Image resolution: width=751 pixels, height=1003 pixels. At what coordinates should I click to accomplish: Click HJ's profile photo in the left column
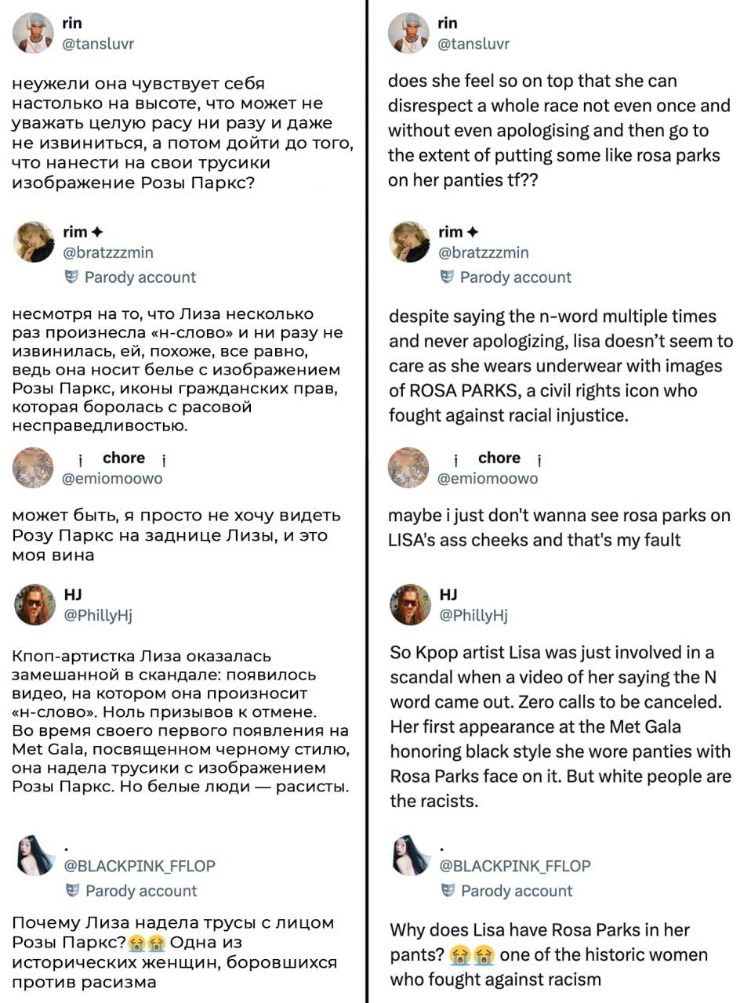coord(34,604)
